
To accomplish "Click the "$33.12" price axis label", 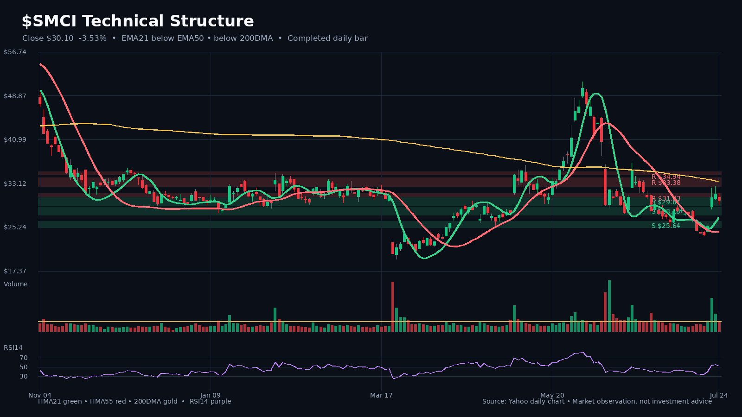I will coord(15,183).
